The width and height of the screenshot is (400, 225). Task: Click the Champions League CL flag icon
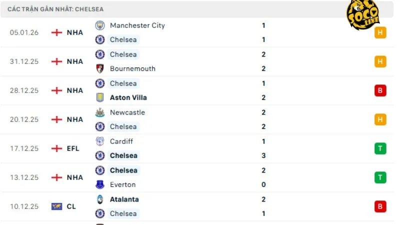[x=56, y=206]
